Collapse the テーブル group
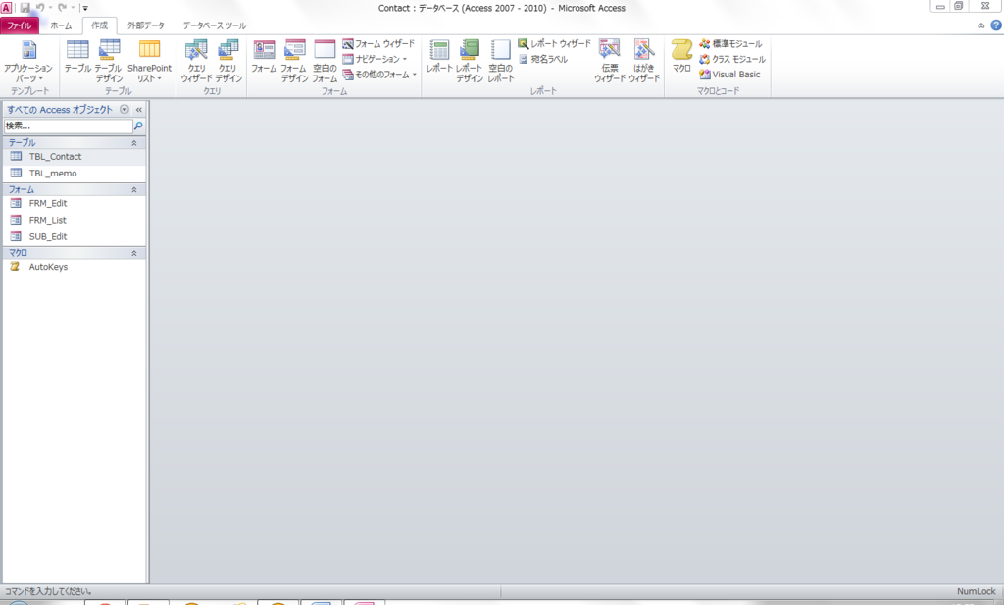 [133, 143]
